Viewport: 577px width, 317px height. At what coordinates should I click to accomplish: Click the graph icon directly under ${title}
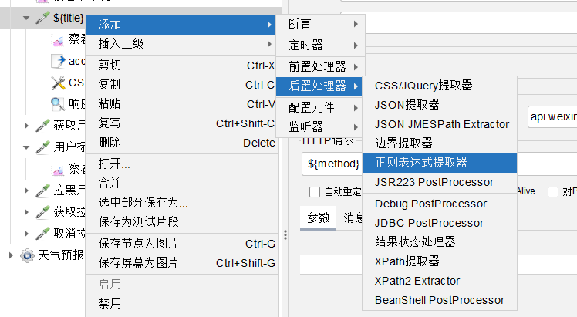pos(58,39)
